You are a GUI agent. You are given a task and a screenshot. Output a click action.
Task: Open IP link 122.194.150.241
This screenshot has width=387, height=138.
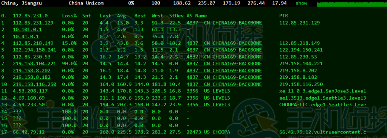pos(34,50)
